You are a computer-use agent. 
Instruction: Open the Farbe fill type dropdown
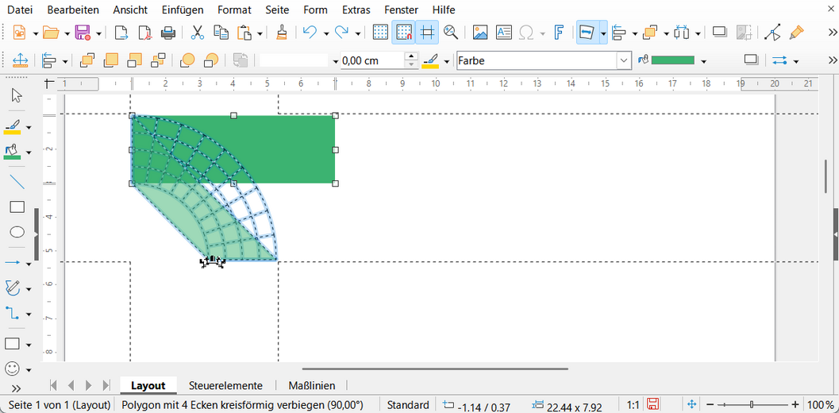[624, 61]
